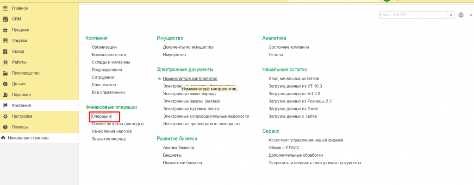The width and height of the screenshot is (474, 185).
Task: Open Склады и магазины link
Action: 111,62
